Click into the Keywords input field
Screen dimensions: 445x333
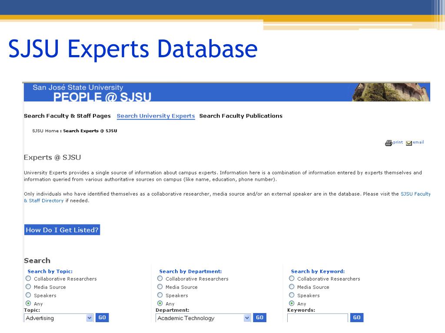click(x=318, y=318)
